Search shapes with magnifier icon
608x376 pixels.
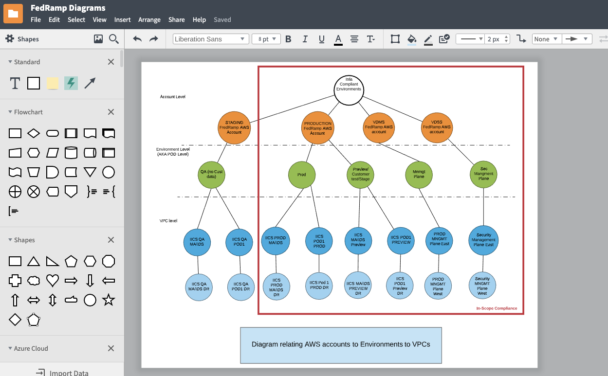pyautogui.click(x=114, y=39)
